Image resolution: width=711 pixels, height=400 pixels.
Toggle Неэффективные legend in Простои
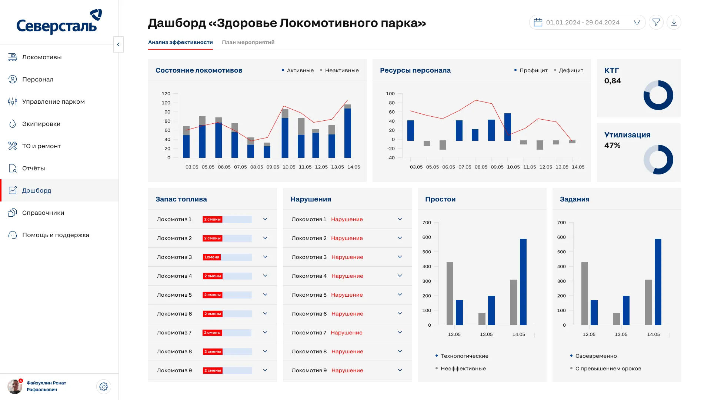pos(461,369)
